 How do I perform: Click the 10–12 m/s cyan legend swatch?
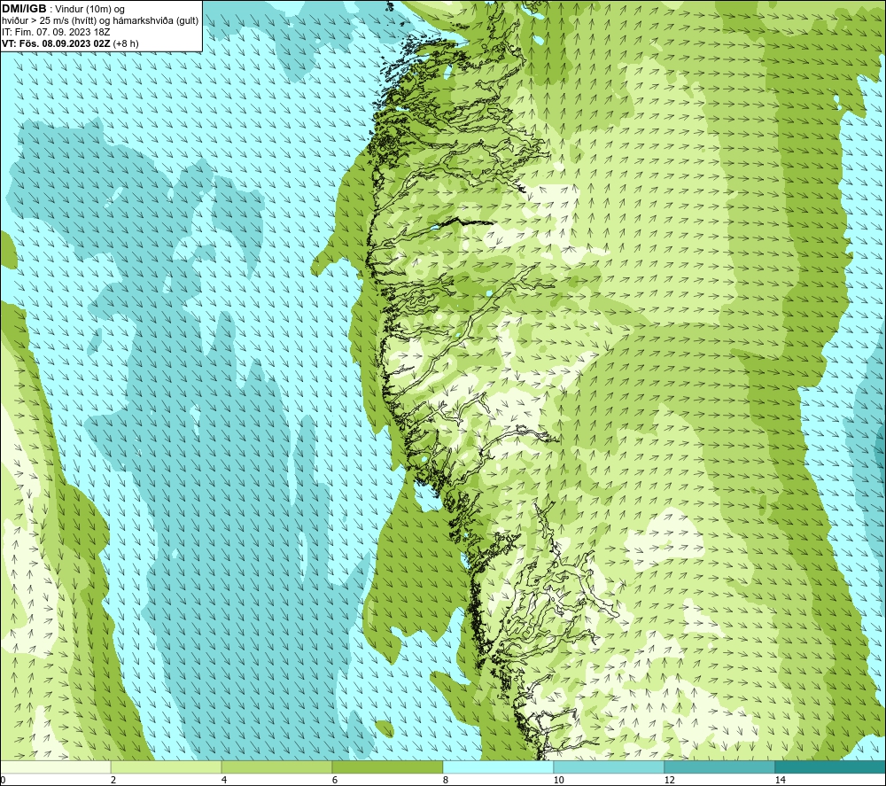[x=610, y=767]
